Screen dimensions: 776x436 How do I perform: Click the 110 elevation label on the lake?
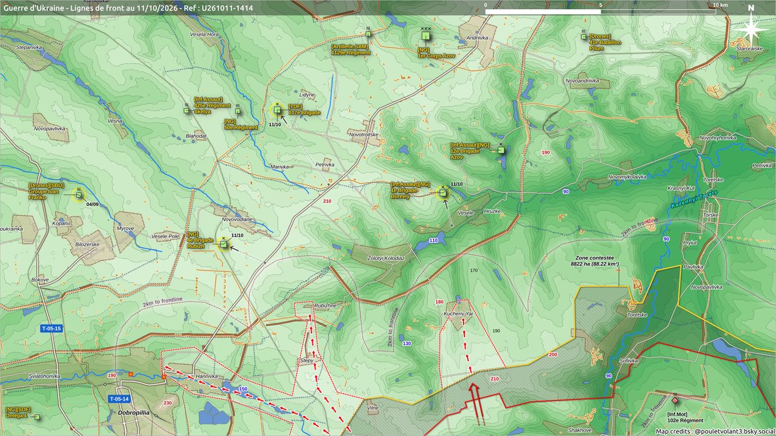pyautogui.click(x=433, y=240)
